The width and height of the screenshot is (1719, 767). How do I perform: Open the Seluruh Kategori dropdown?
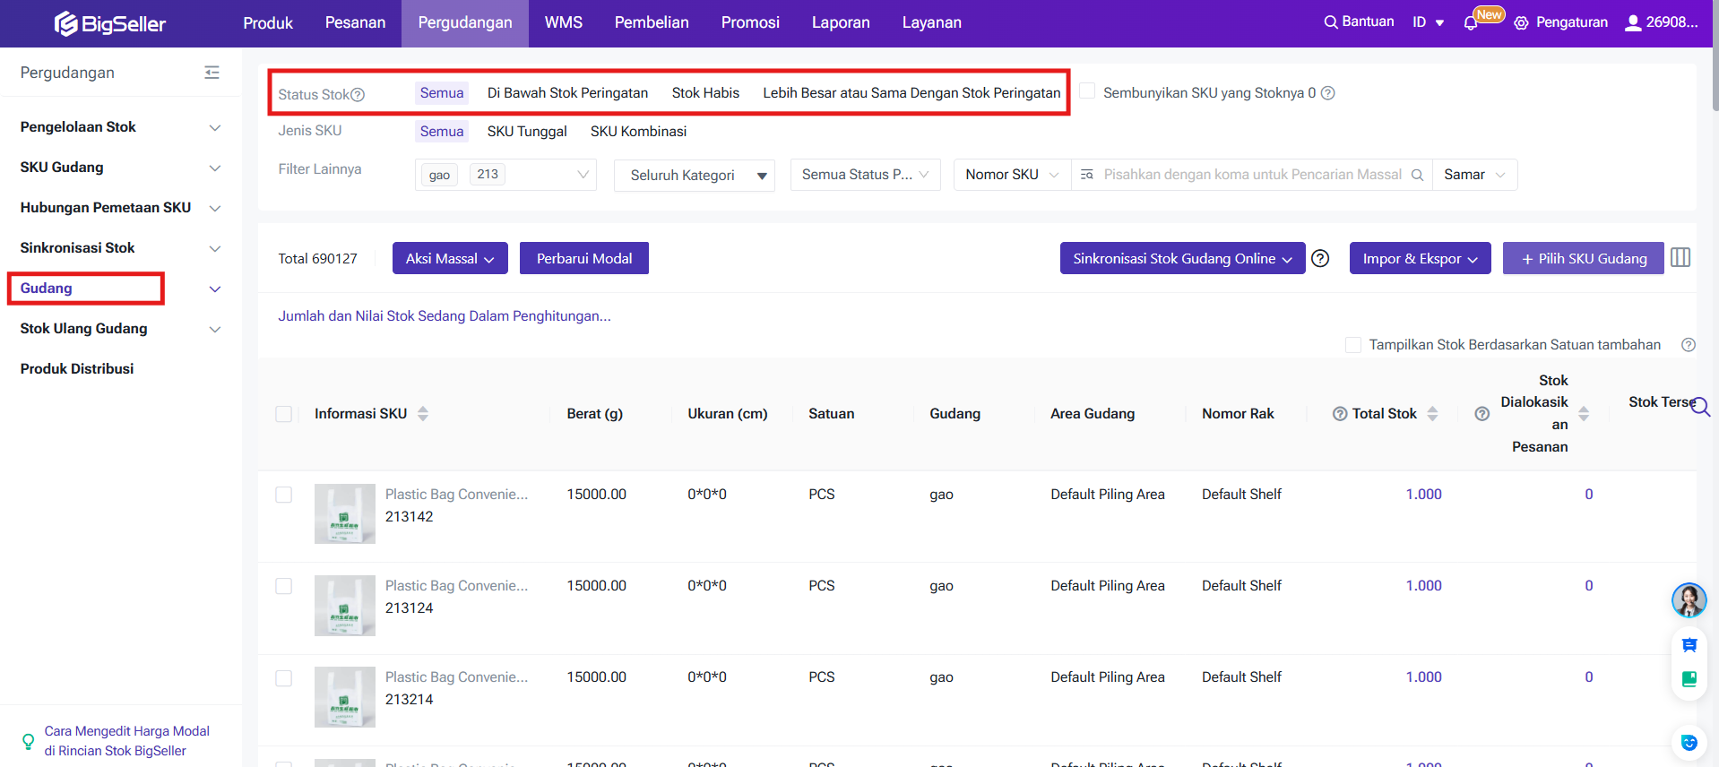[694, 176]
